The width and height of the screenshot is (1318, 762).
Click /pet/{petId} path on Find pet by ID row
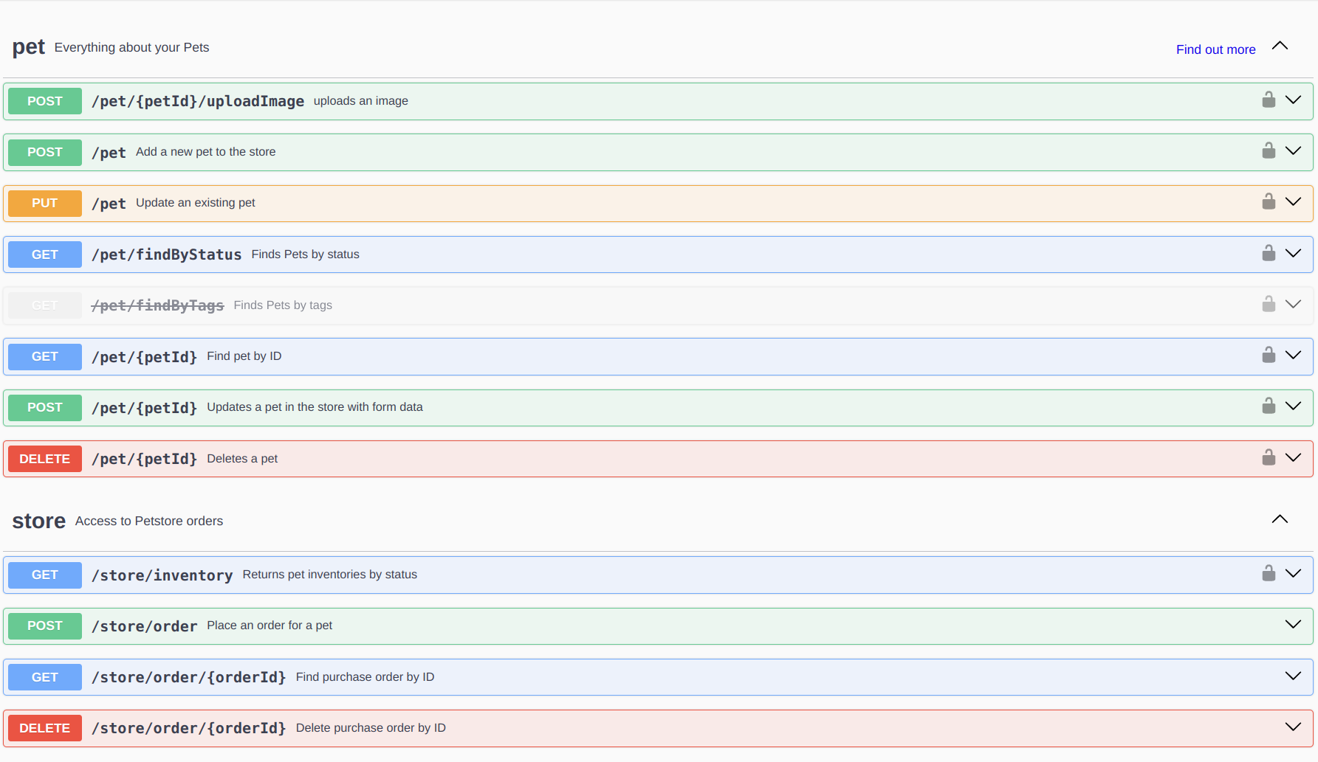(145, 357)
